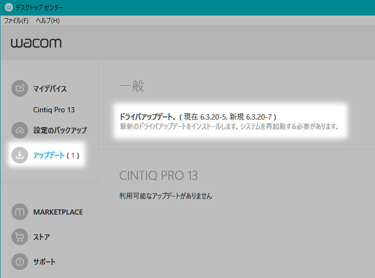Select マイデバイス in the sidebar
Screen dimensions: 375x278
pyautogui.click(x=50, y=89)
